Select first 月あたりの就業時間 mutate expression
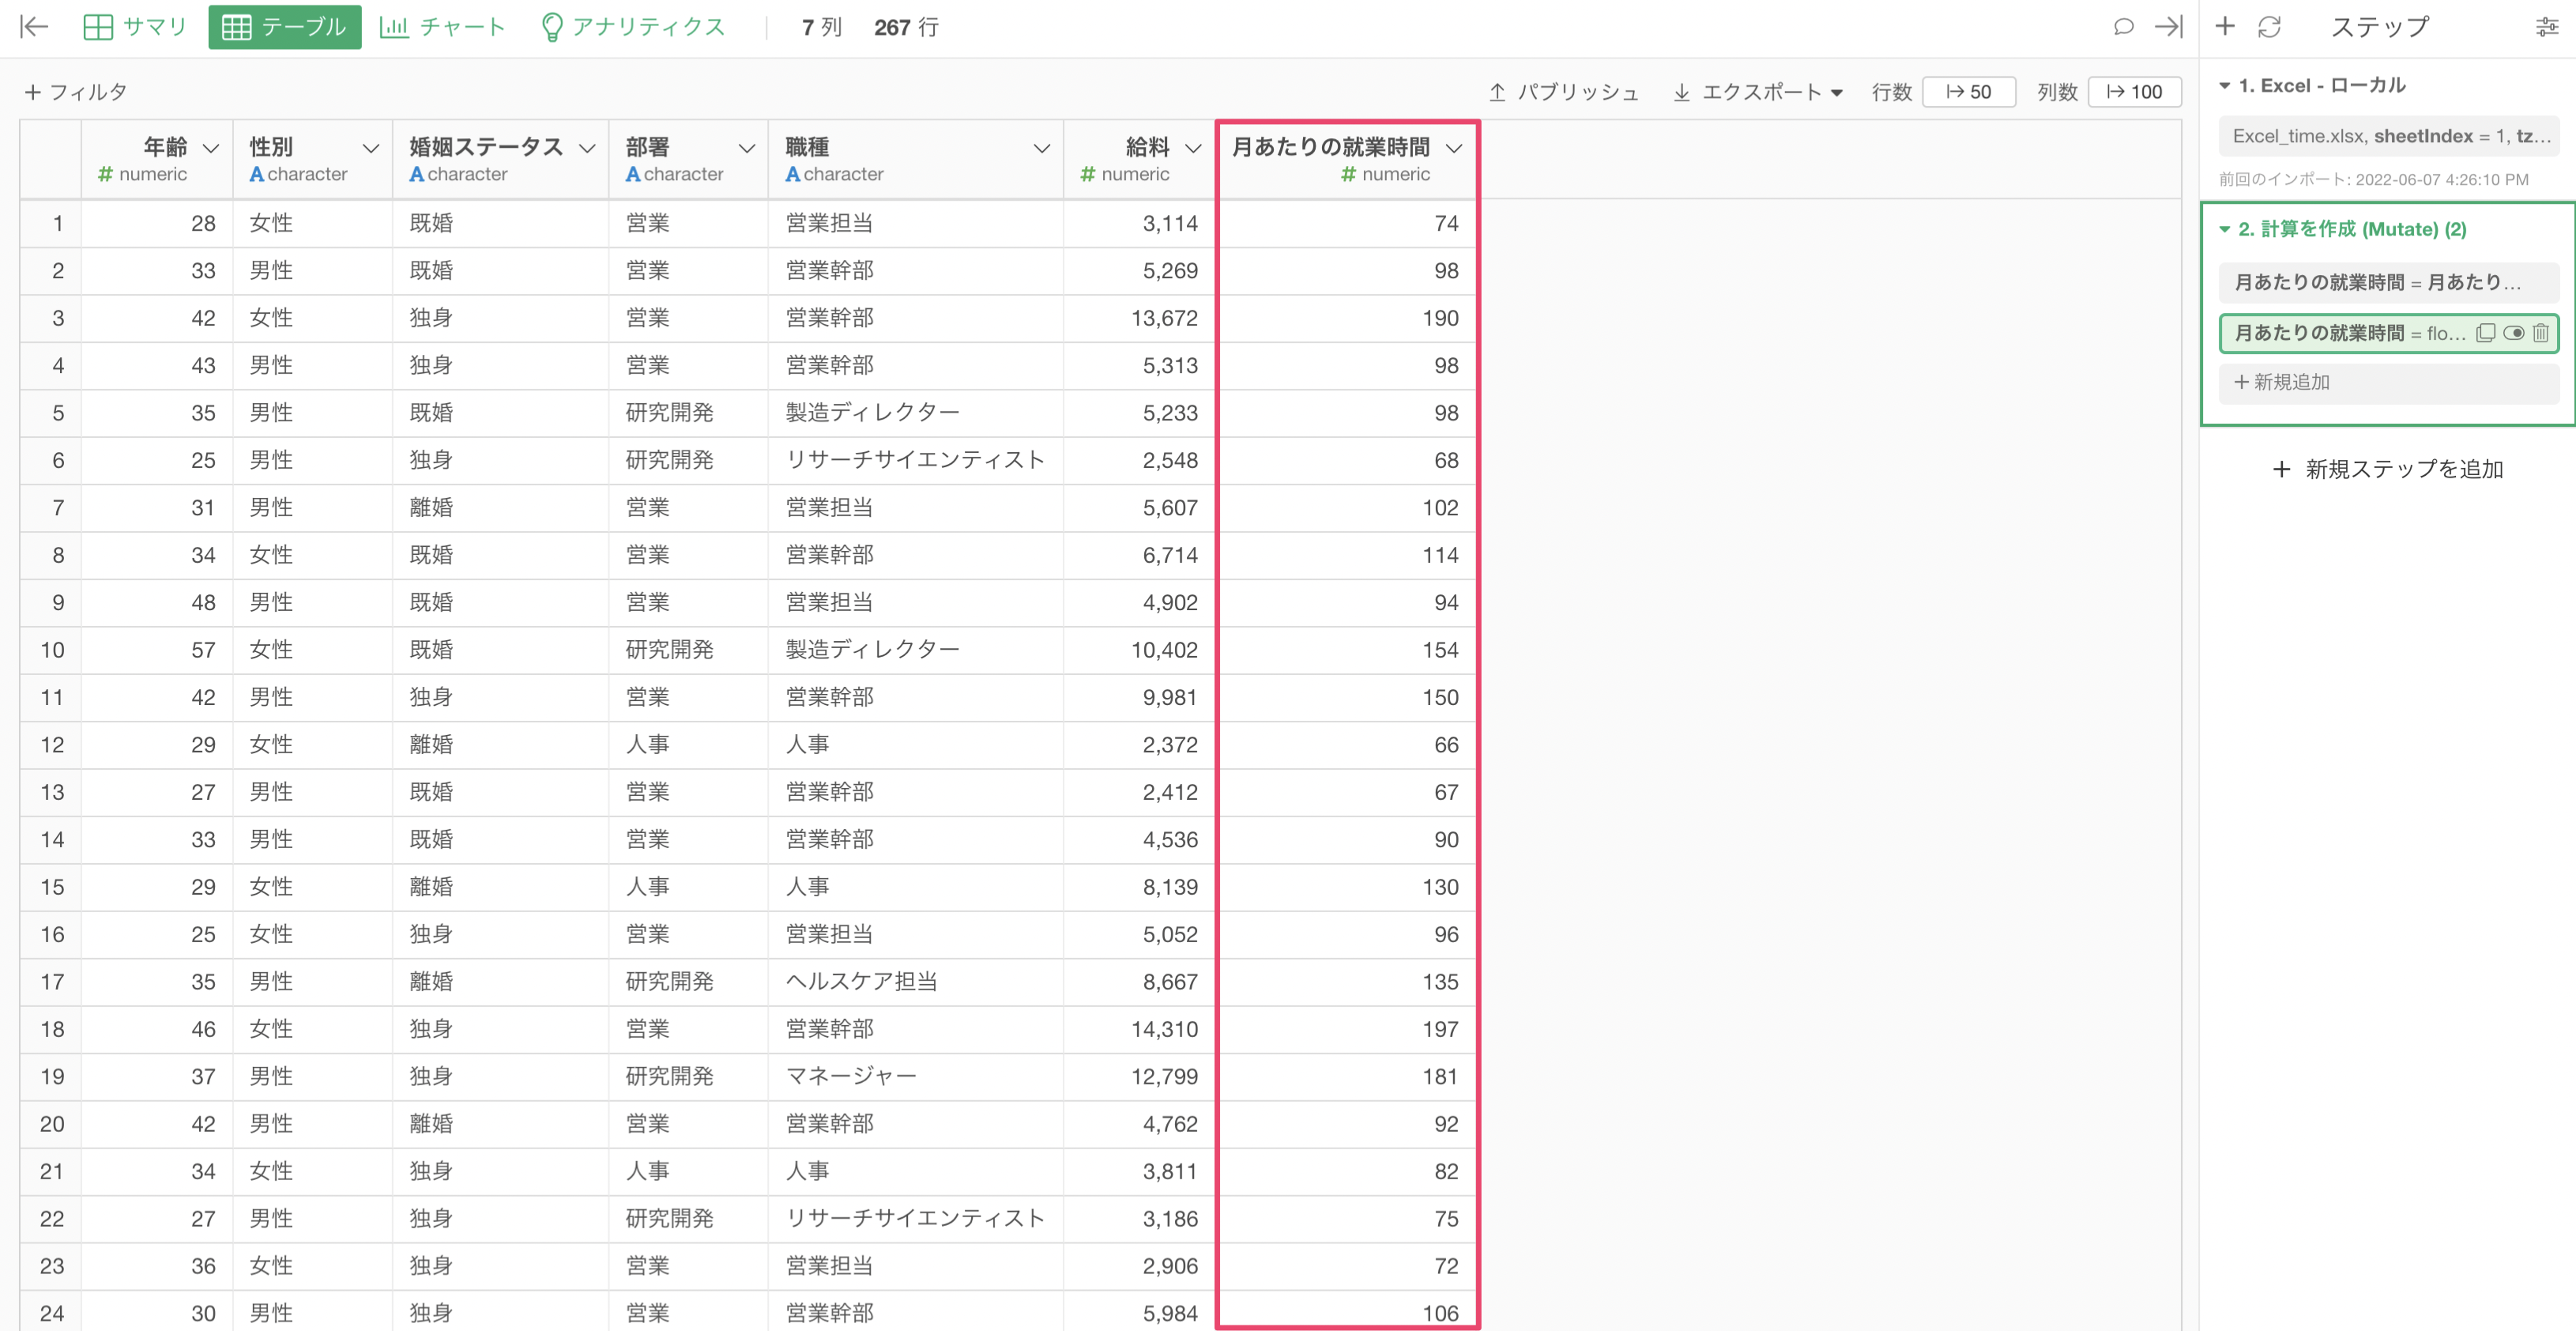 (2388, 282)
